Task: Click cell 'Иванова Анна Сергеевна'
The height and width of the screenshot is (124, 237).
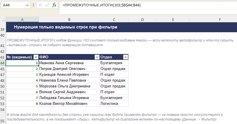Action: [69, 63]
